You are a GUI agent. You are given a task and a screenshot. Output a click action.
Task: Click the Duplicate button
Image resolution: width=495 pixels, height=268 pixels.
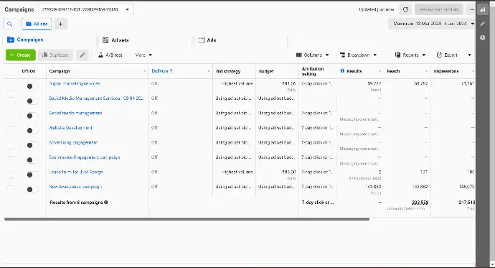point(55,55)
